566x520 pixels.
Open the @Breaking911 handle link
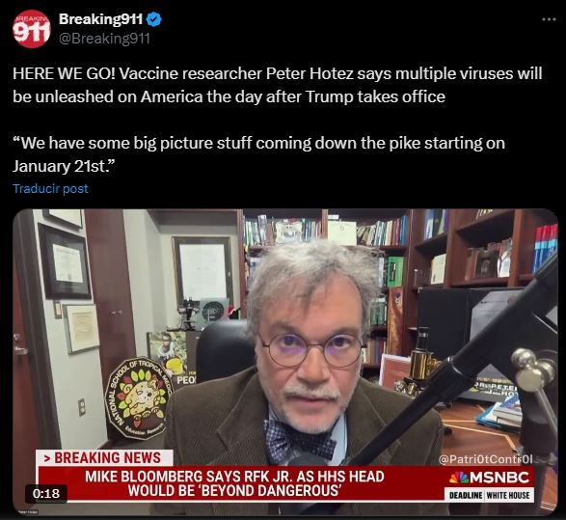click(104, 38)
